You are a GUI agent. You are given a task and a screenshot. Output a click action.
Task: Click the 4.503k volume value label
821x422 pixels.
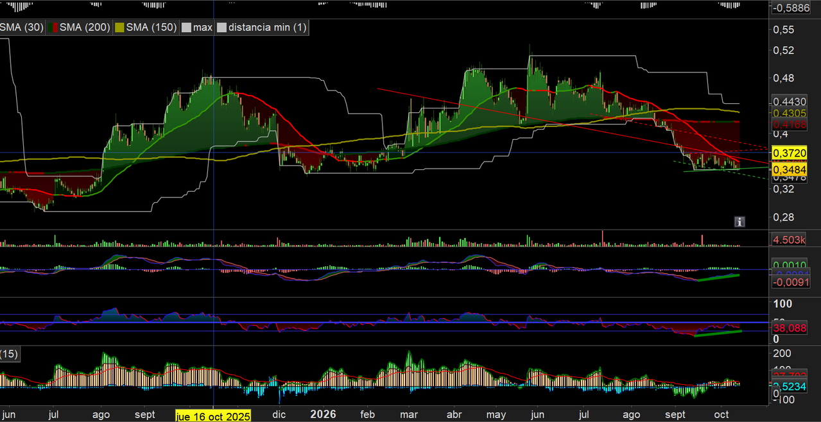[x=788, y=240]
